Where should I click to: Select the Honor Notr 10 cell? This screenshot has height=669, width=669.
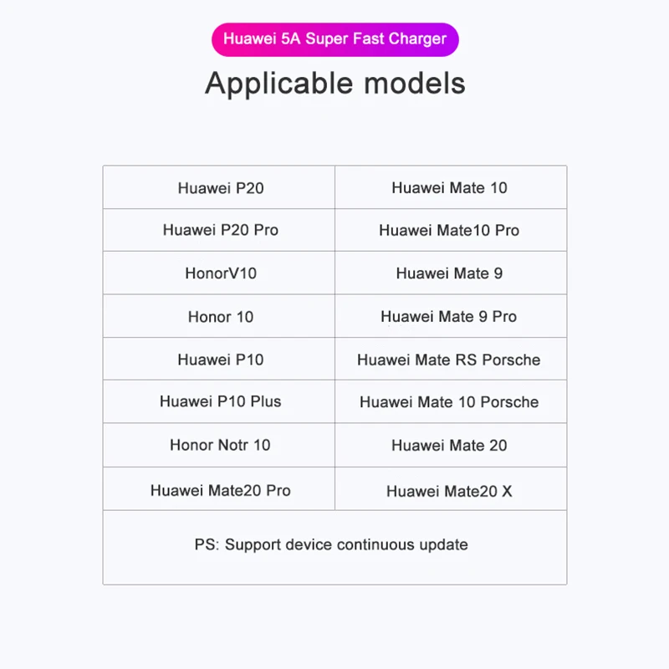pyautogui.click(x=220, y=445)
